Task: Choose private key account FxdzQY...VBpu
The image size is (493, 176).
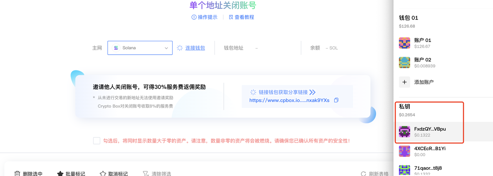Action: (443, 132)
